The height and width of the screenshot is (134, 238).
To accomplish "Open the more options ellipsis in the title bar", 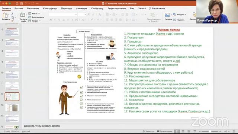I will 37,3.
